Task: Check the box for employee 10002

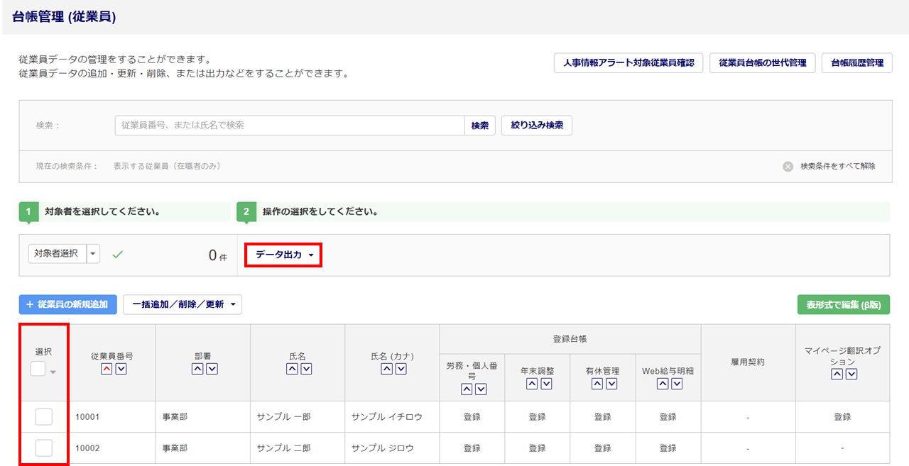Action: pyautogui.click(x=43, y=448)
